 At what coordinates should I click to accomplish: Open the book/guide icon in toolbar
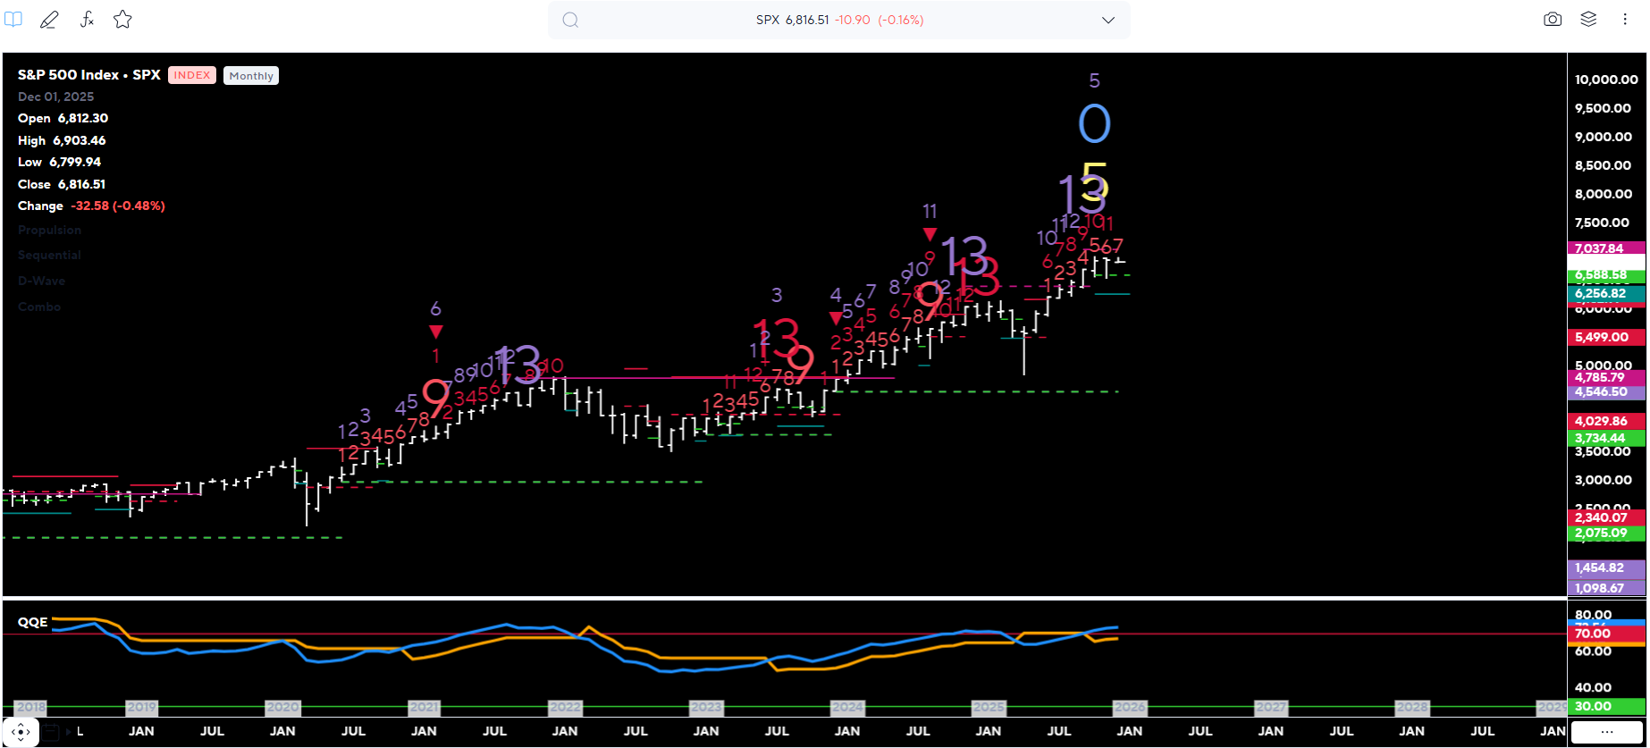pos(13,20)
